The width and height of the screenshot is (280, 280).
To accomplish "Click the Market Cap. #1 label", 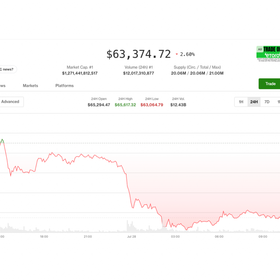I will point(80,67).
